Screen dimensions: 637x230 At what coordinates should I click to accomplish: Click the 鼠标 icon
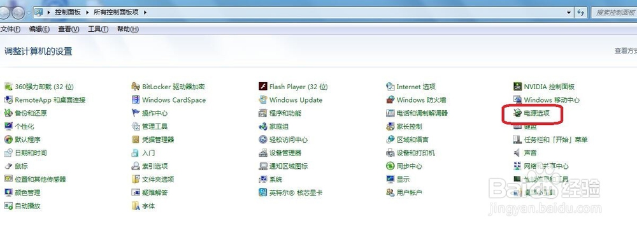8,166
